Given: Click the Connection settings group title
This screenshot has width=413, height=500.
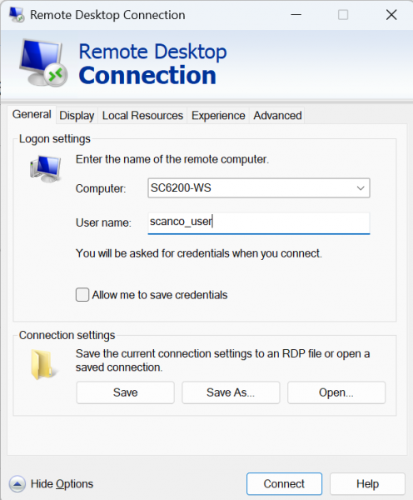Looking at the screenshot, I should [67, 336].
